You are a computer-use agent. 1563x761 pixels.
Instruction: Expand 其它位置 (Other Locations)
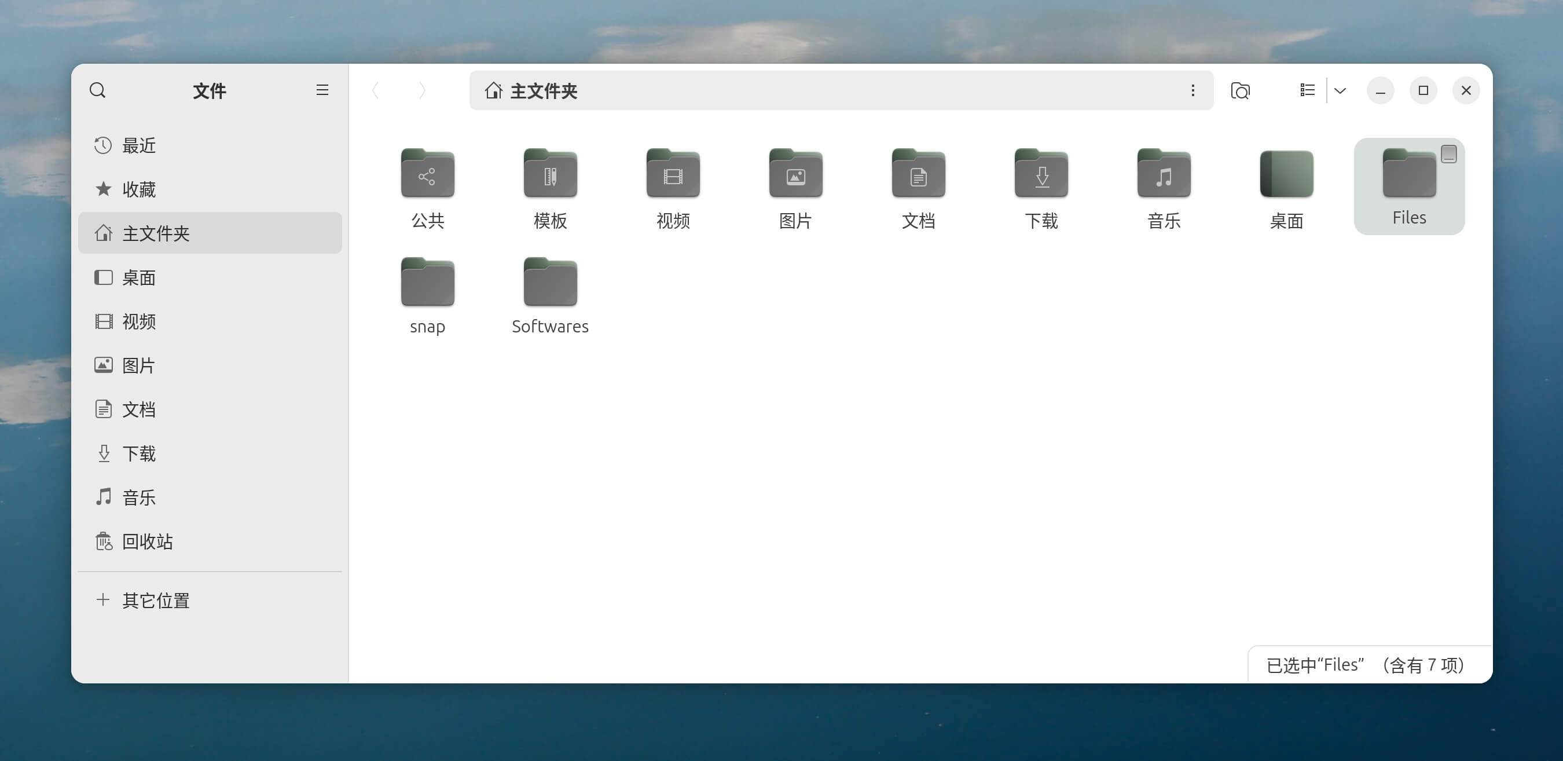pos(156,600)
